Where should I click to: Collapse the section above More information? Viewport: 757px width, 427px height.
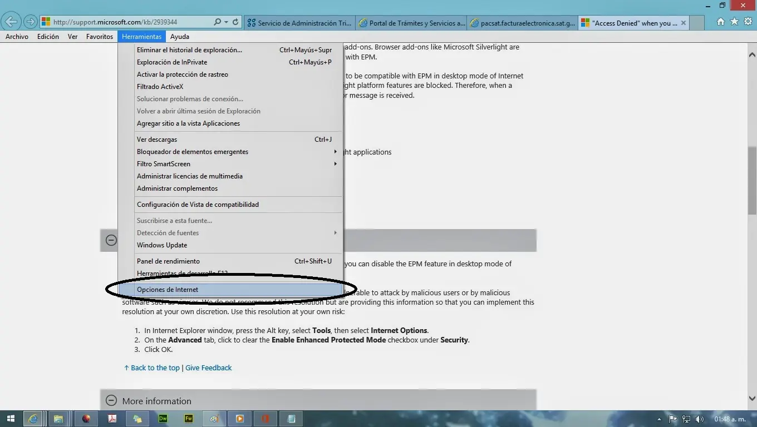(x=111, y=240)
